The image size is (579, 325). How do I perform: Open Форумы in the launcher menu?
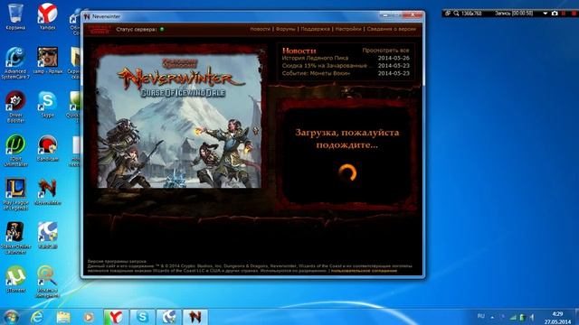tap(286, 29)
